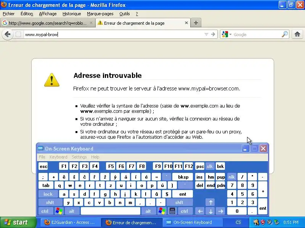Open On-Screen Keyboard Help menu
Screen dimensions: 305x228
(x=95, y=157)
